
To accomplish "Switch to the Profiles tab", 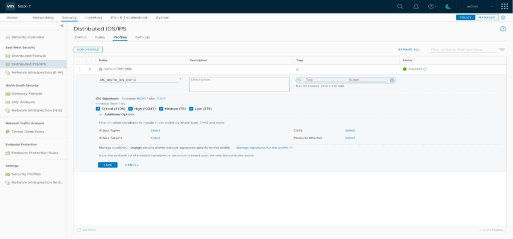I will 120,37.
